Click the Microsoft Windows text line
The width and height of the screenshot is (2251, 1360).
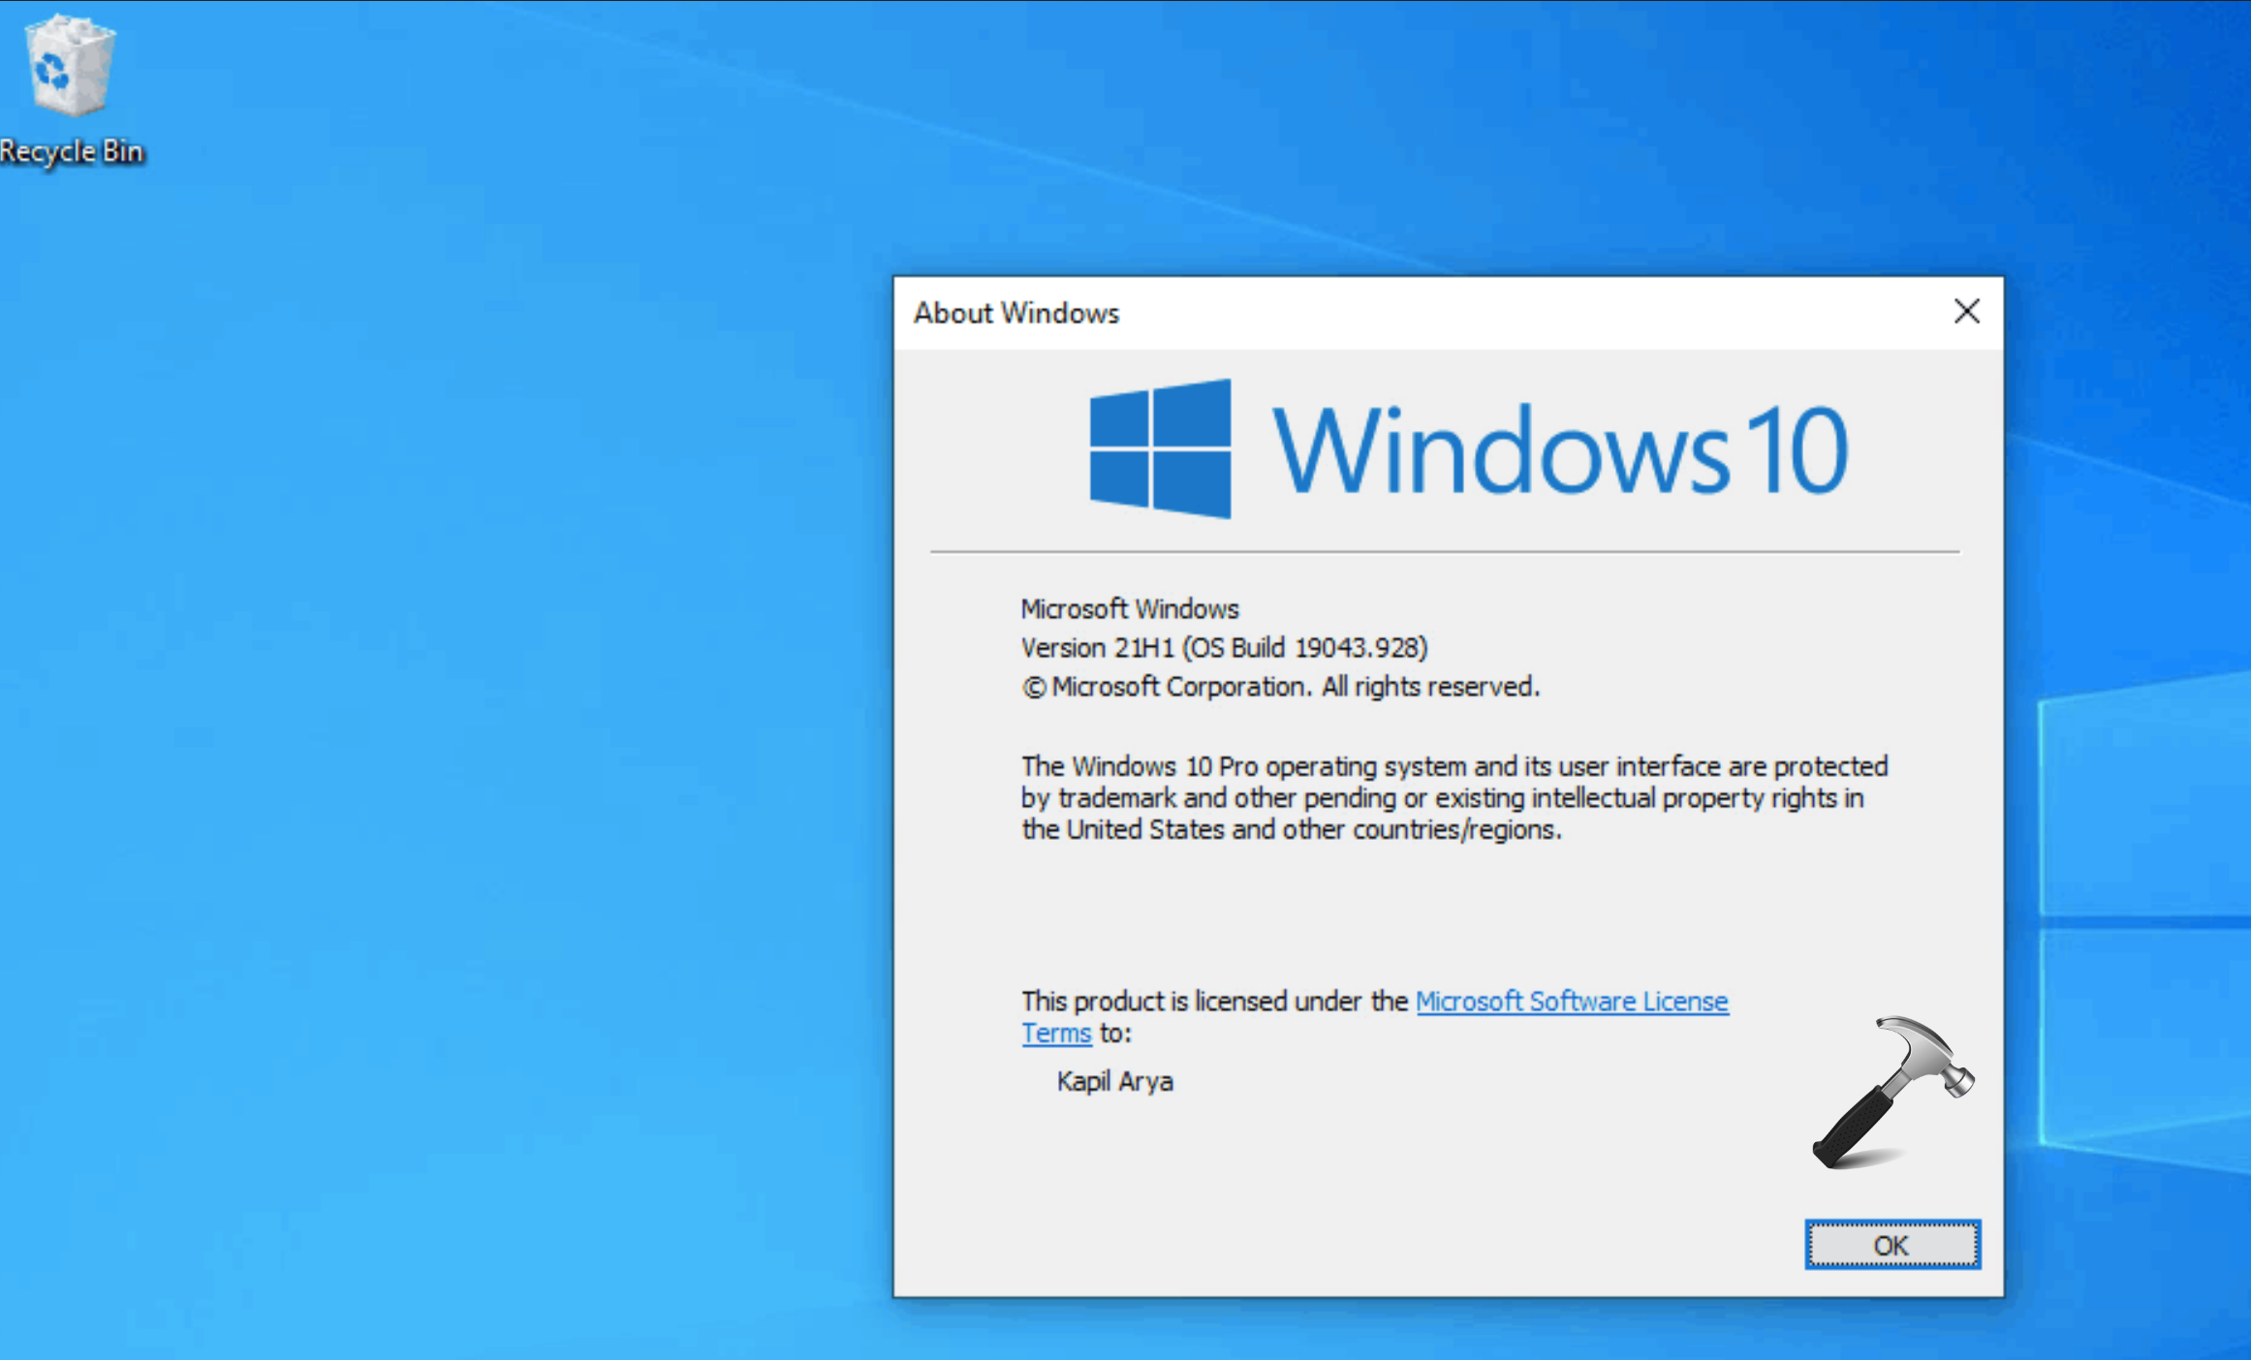(x=1129, y=609)
